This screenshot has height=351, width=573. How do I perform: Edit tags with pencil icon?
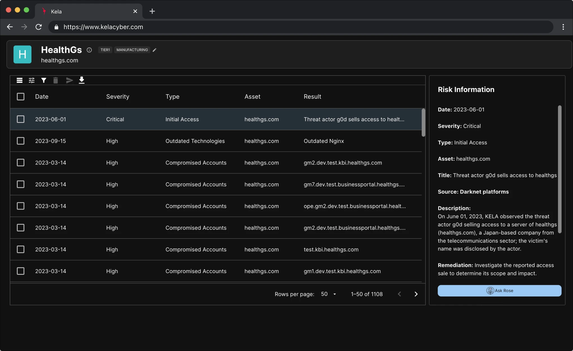154,50
